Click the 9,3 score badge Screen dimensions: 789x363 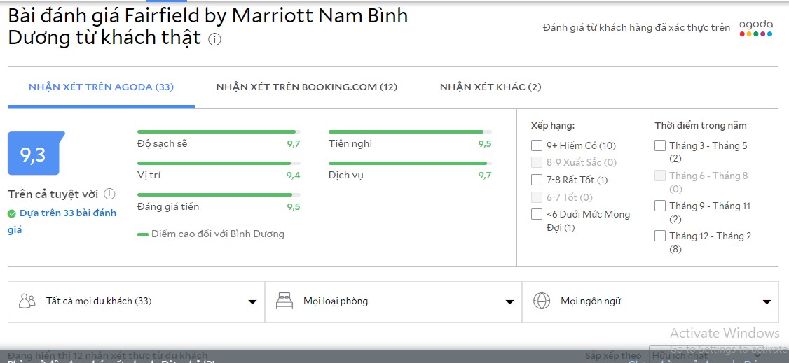click(33, 155)
